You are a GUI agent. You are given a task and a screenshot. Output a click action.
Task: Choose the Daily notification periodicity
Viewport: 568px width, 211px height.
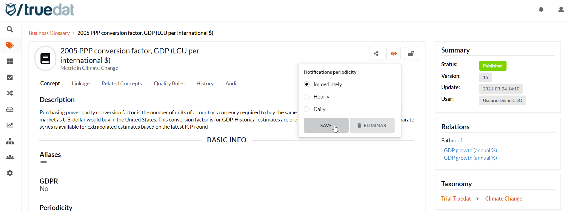[307, 109]
